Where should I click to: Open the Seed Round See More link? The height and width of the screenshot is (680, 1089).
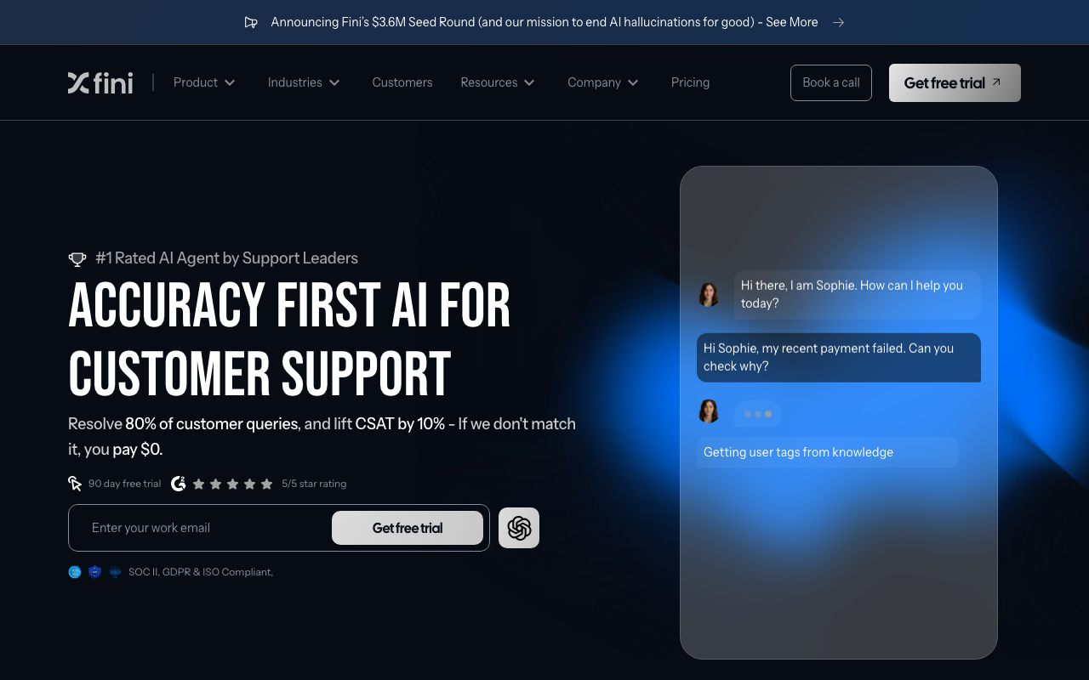coord(791,22)
